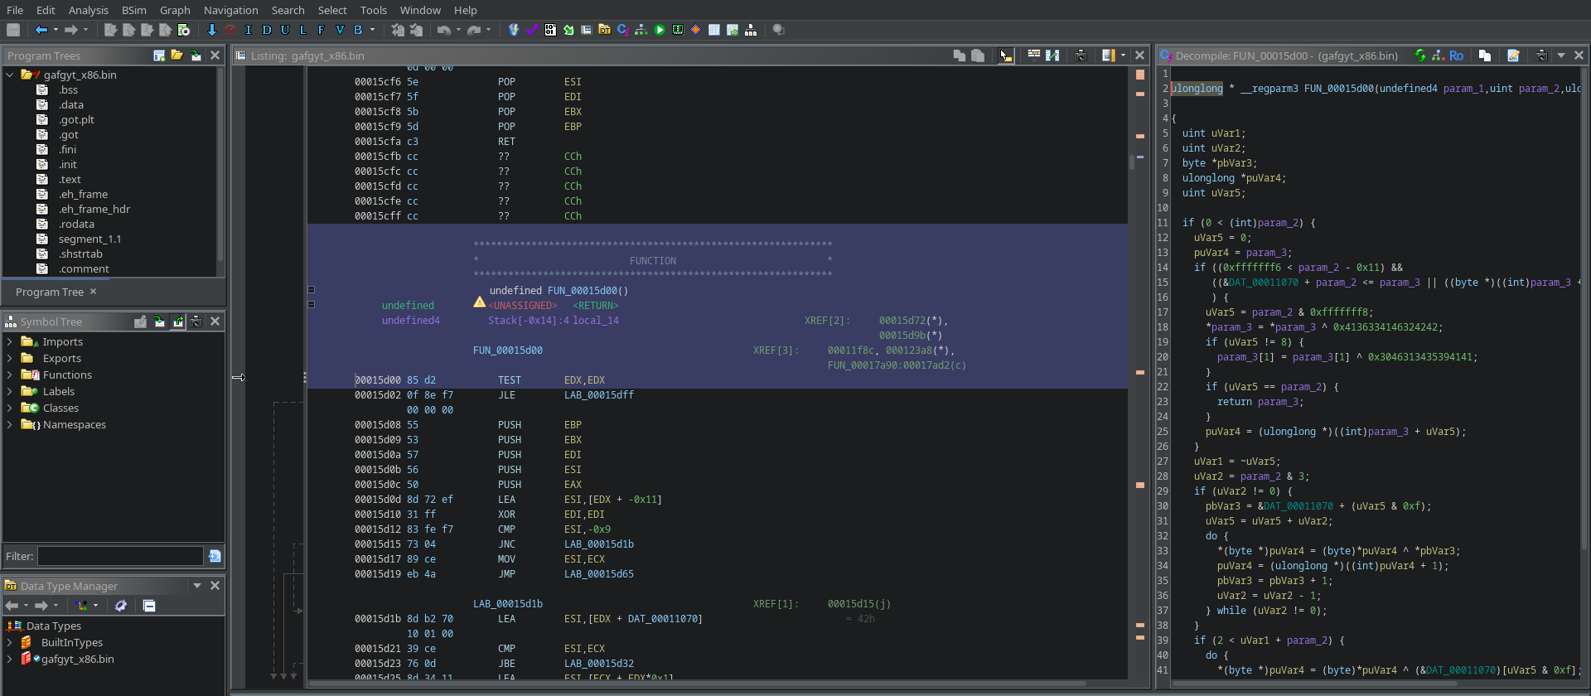This screenshot has width=1591, height=696.
Task: Open the forward navigation history dropdown
Action: pos(85,30)
